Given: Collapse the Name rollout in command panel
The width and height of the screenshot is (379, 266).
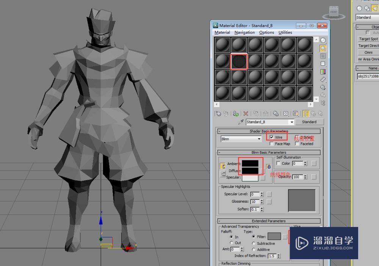Looking at the screenshot, I should click(x=358, y=68).
